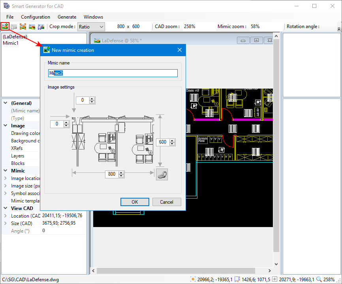342x284 pixels.
Task: Open the Generate menu
Action: (67, 17)
